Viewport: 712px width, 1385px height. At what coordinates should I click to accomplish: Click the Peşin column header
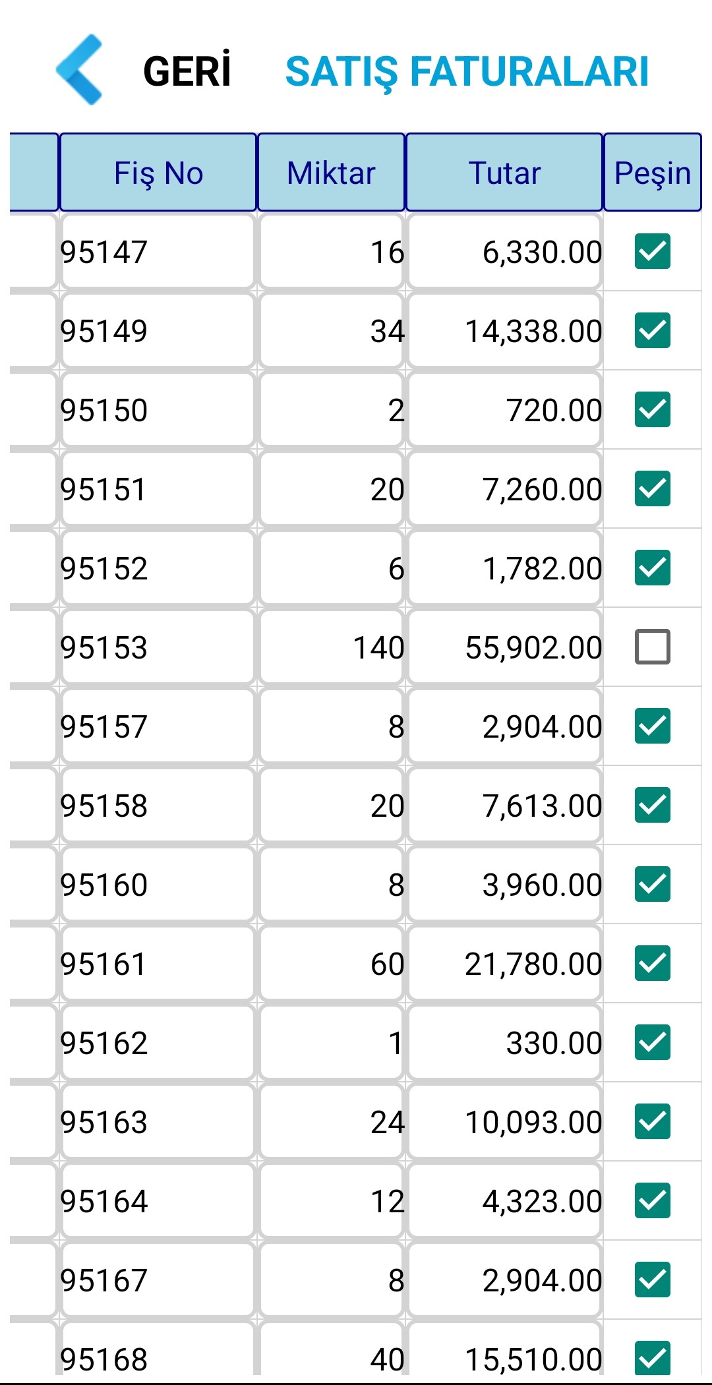pos(652,173)
